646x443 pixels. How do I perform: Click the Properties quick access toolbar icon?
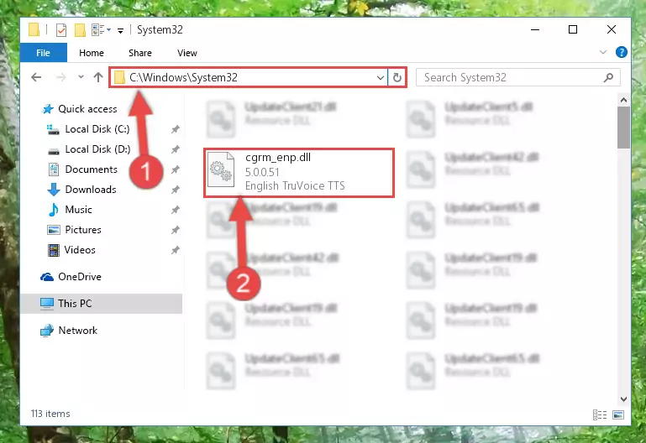61,30
